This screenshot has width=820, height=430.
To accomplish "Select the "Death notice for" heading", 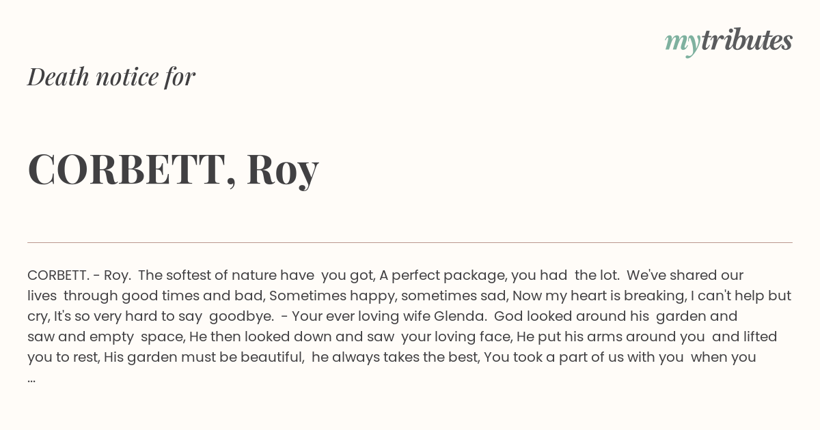I will point(111,77).
